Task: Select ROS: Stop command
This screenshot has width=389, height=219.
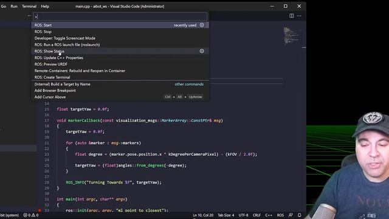Action: [x=120, y=32]
